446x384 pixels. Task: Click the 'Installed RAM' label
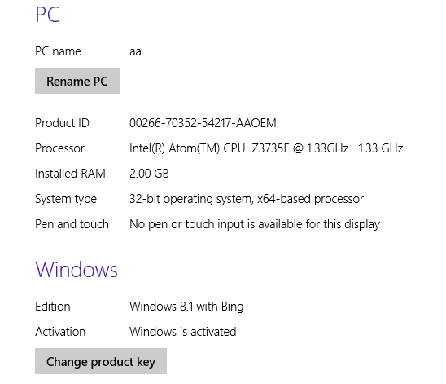pyautogui.click(x=70, y=174)
